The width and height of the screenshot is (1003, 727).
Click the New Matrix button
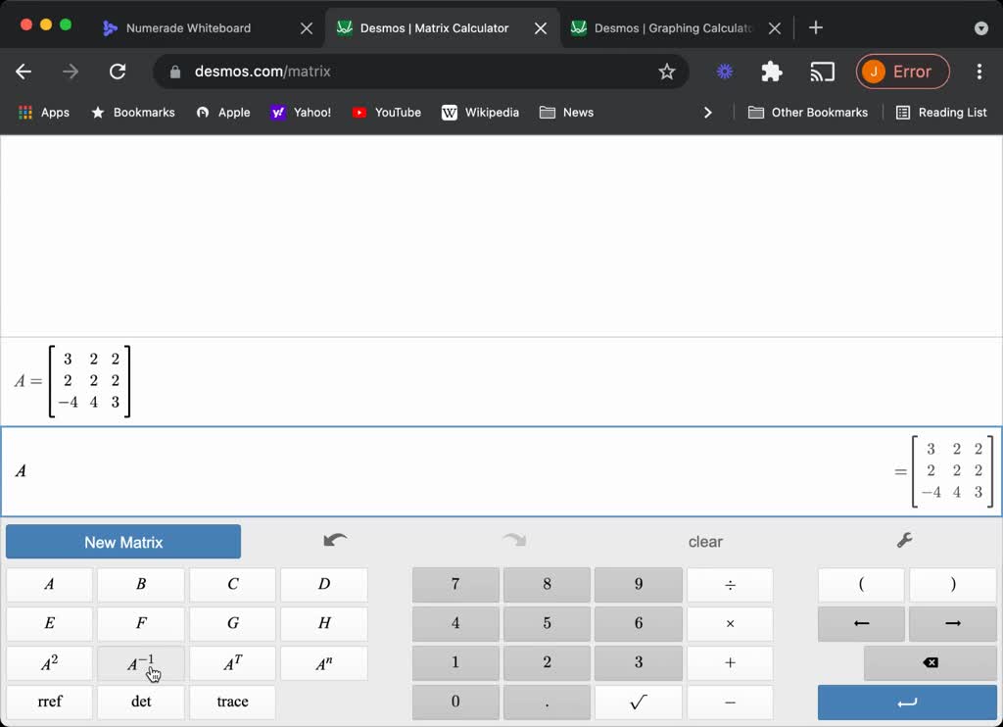point(122,541)
